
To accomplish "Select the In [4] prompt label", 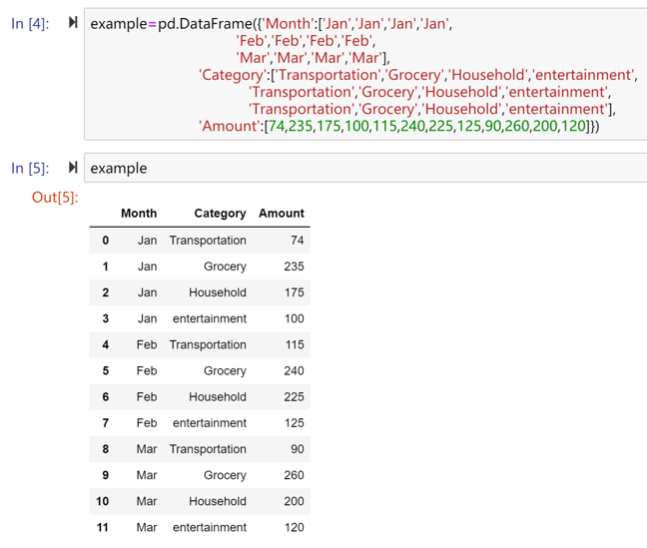I will (x=30, y=23).
